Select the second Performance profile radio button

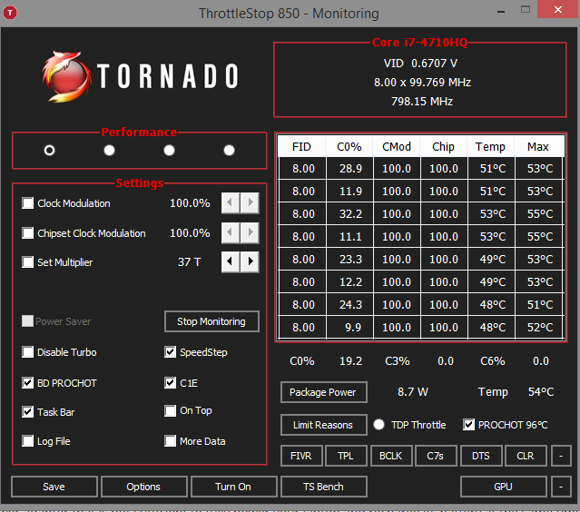[109, 150]
